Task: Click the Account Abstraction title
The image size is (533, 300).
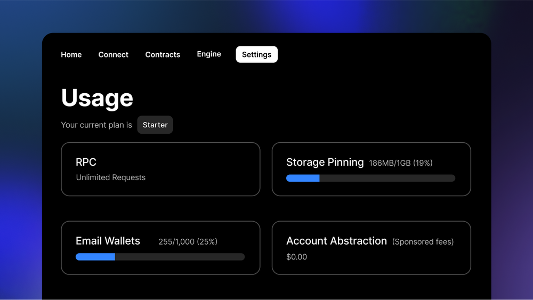Action: pos(336,241)
